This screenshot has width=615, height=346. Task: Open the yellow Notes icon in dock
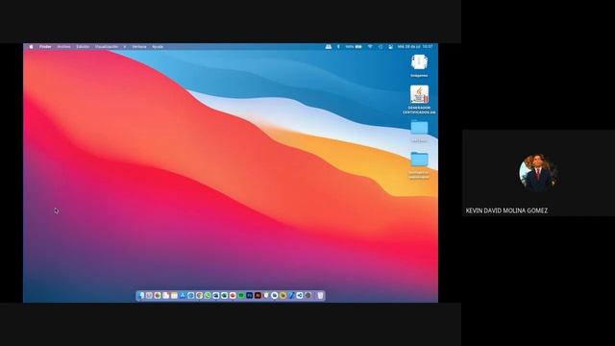tap(174, 295)
